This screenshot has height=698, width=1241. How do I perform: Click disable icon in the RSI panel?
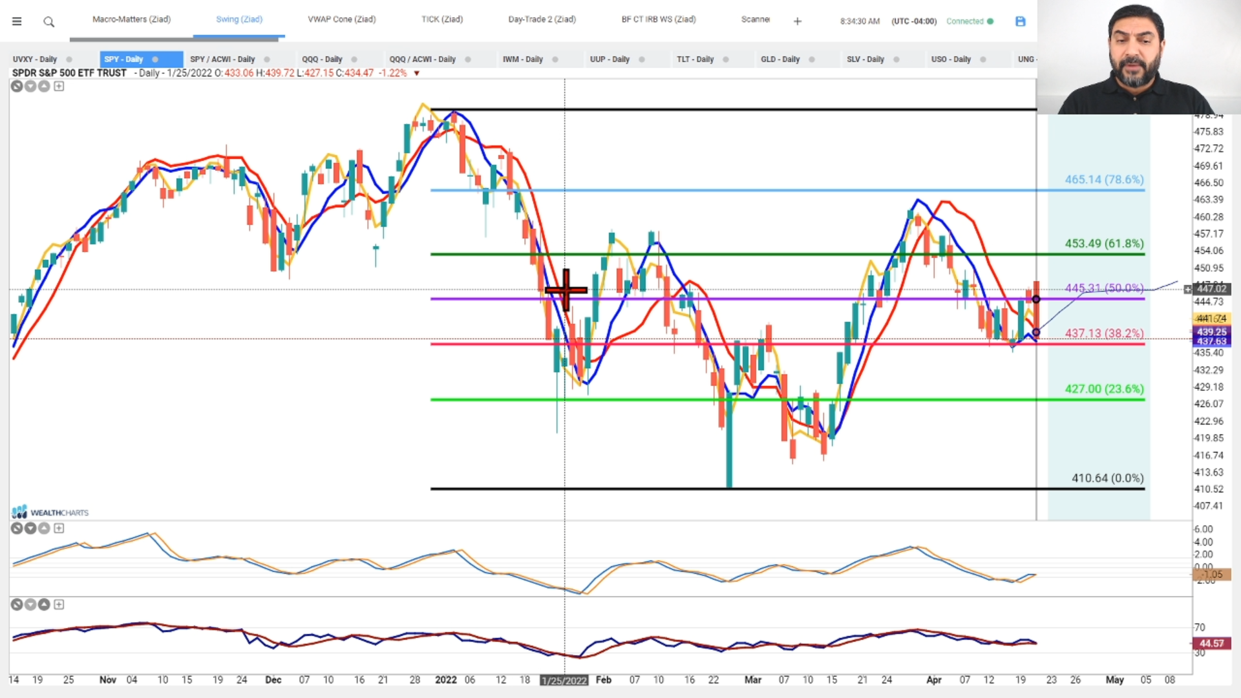click(x=17, y=604)
